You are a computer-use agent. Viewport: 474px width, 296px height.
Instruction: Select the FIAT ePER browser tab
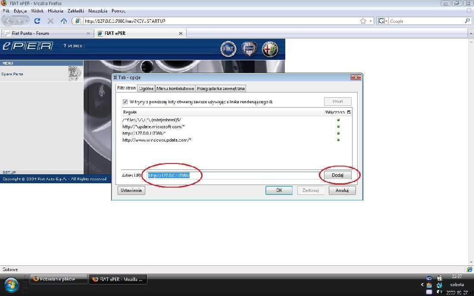(140, 33)
